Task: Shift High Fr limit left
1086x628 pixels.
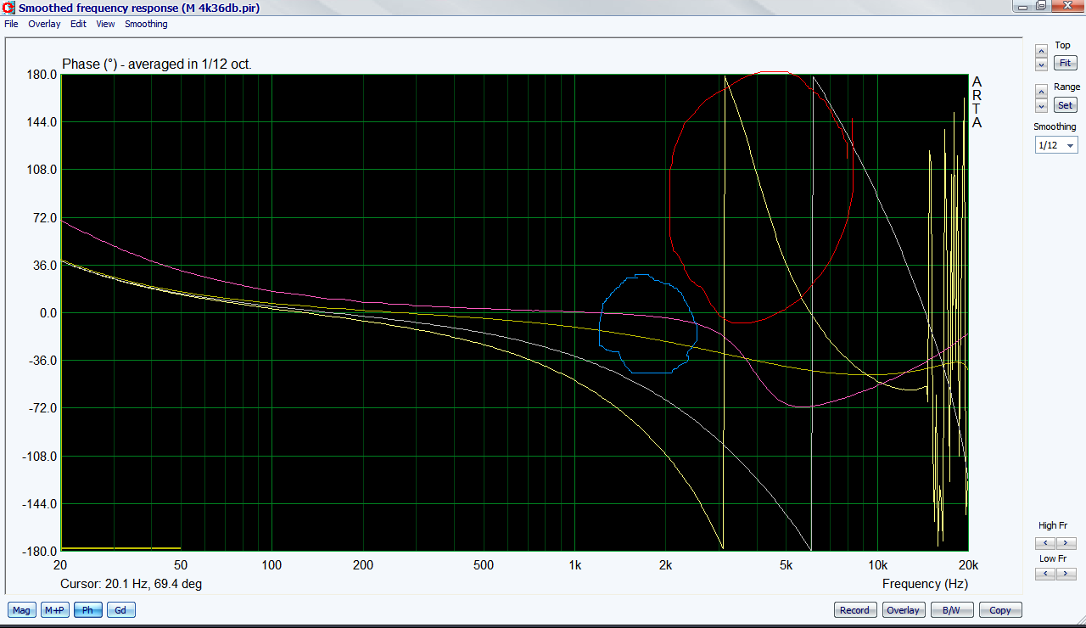Action: 1045,543
